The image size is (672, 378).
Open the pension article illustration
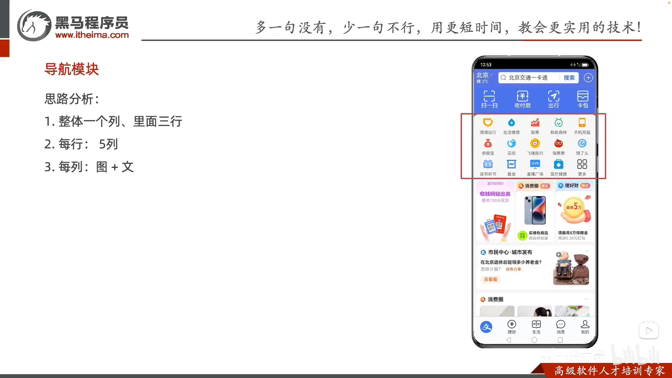(x=571, y=268)
